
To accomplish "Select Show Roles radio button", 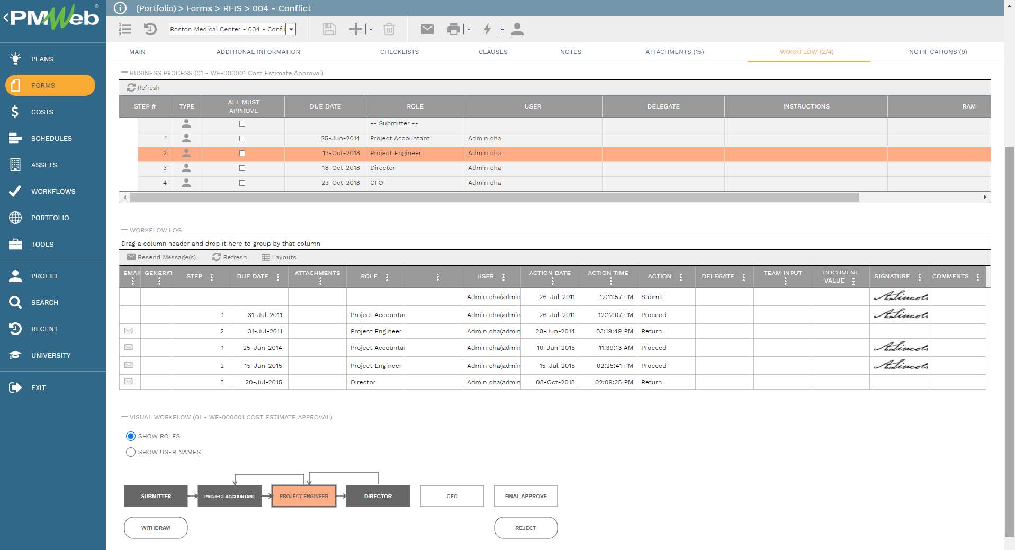I will pos(131,436).
